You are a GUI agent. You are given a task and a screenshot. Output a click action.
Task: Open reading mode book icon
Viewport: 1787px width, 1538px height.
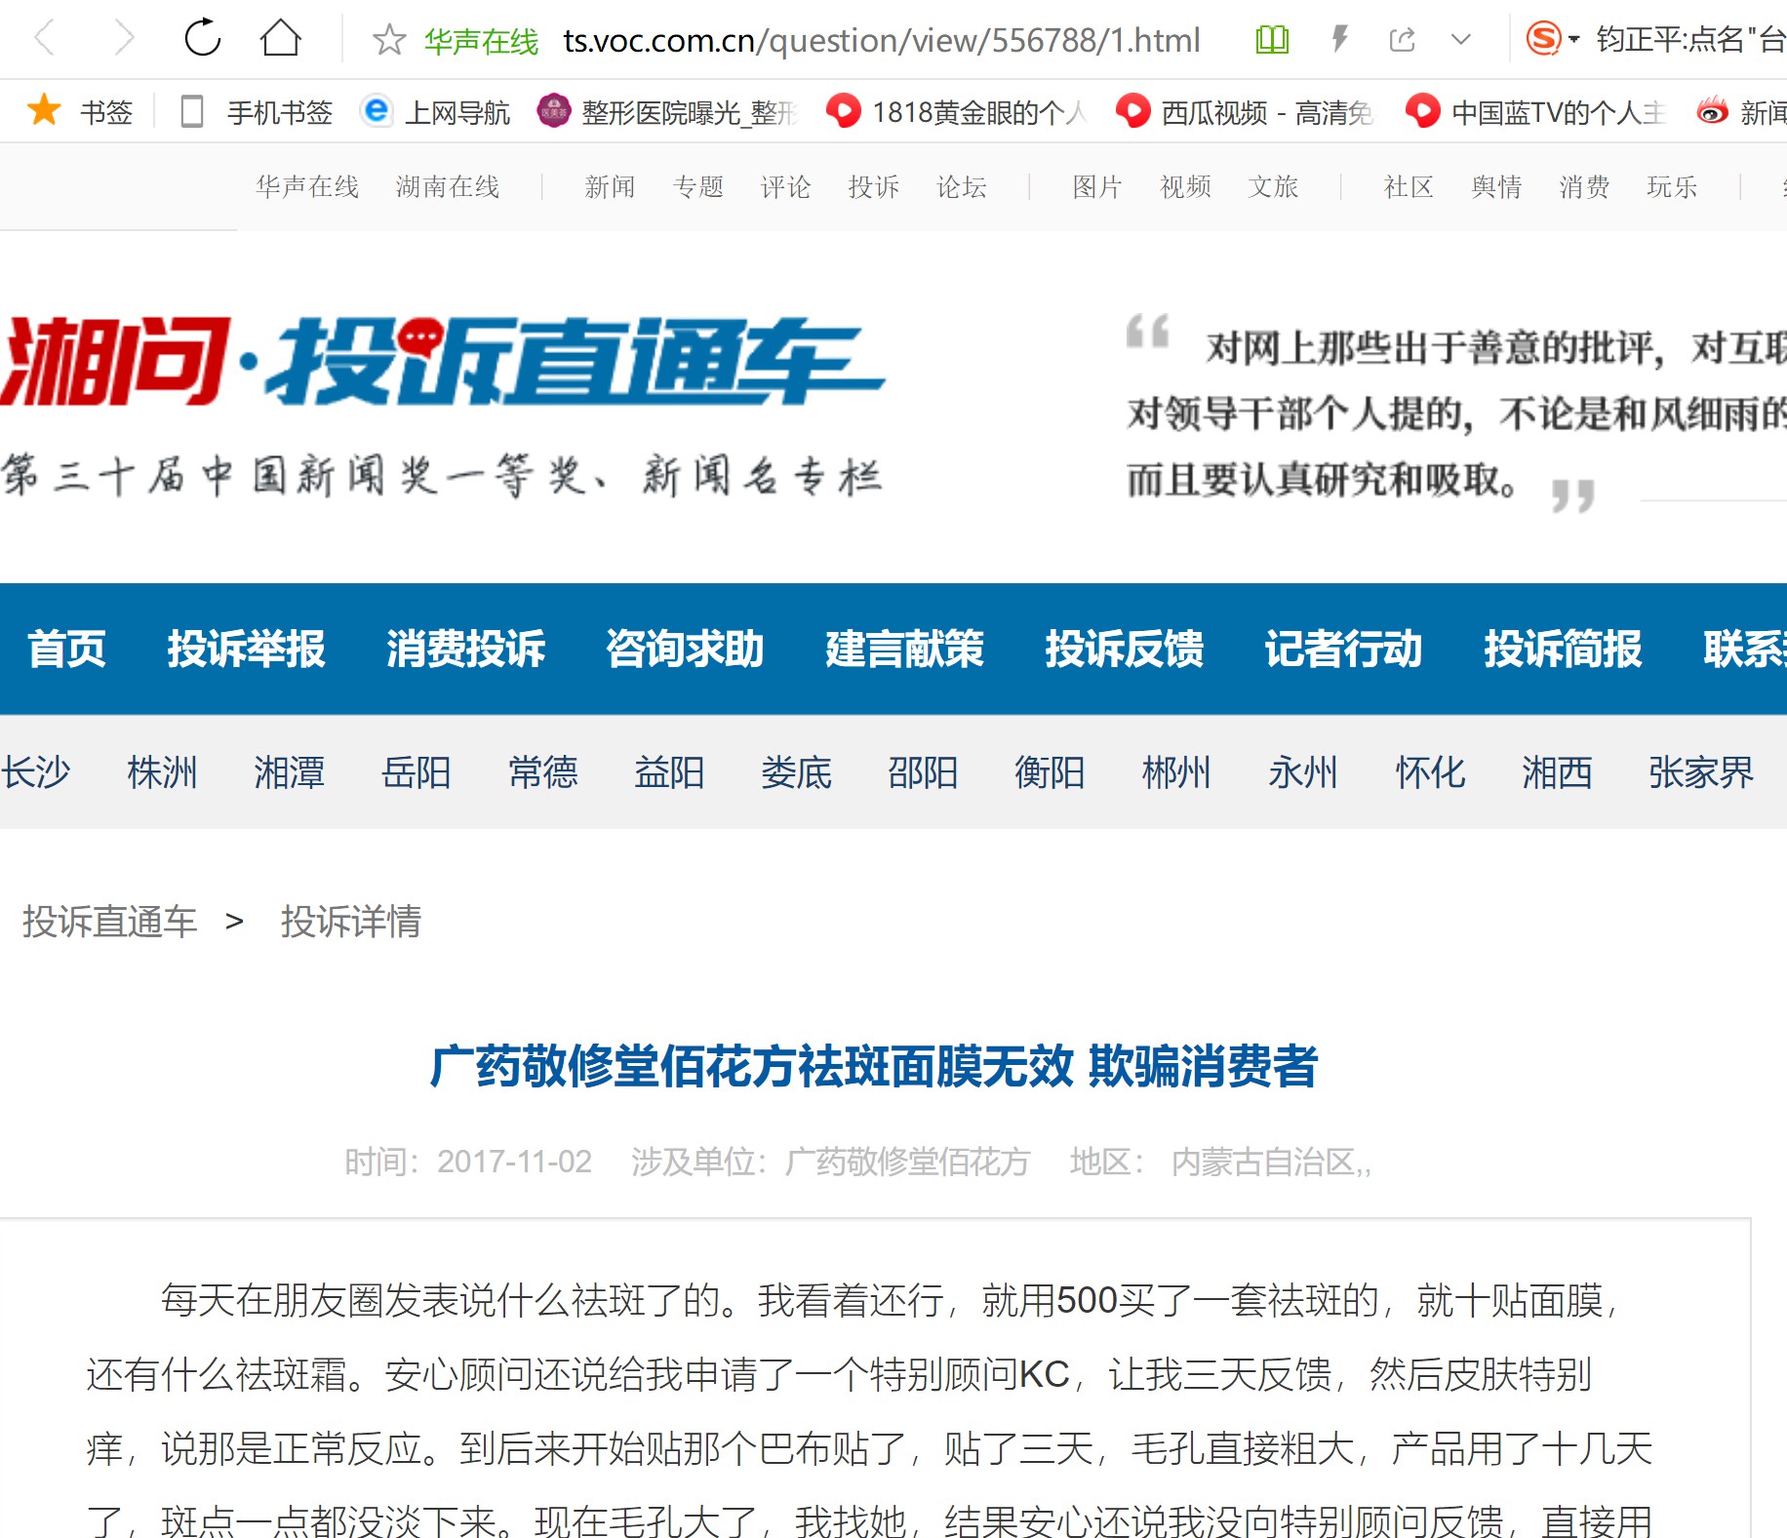click(x=1272, y=40)
